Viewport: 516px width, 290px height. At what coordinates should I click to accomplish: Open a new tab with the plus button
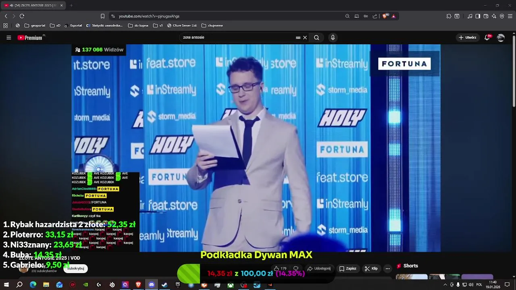(x=71, y=5)
